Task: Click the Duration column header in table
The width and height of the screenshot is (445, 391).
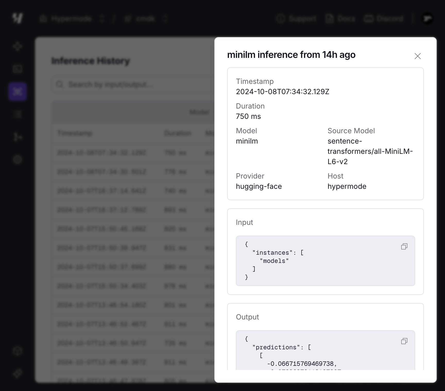Action: point(178,133)
